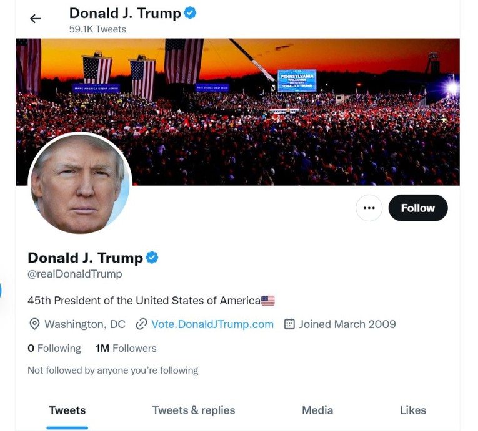Click the calendar icon beside Joined March 2009

click(x=289, y=324)
